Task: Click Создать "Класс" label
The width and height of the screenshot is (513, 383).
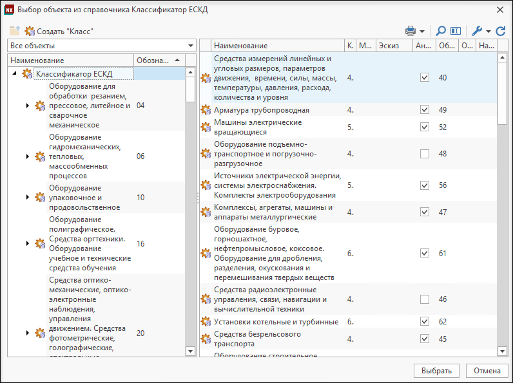Action: point(65,32)
